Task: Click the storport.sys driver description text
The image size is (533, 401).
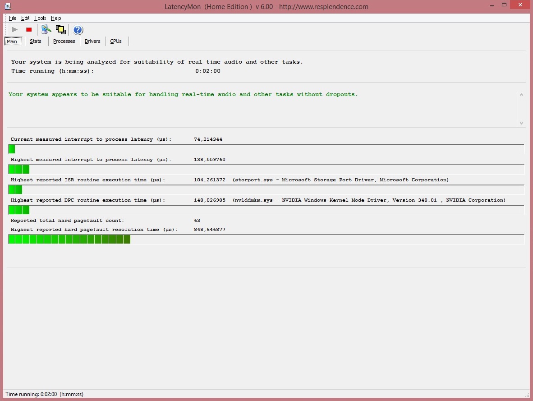Action: click(x=340, y=180)
